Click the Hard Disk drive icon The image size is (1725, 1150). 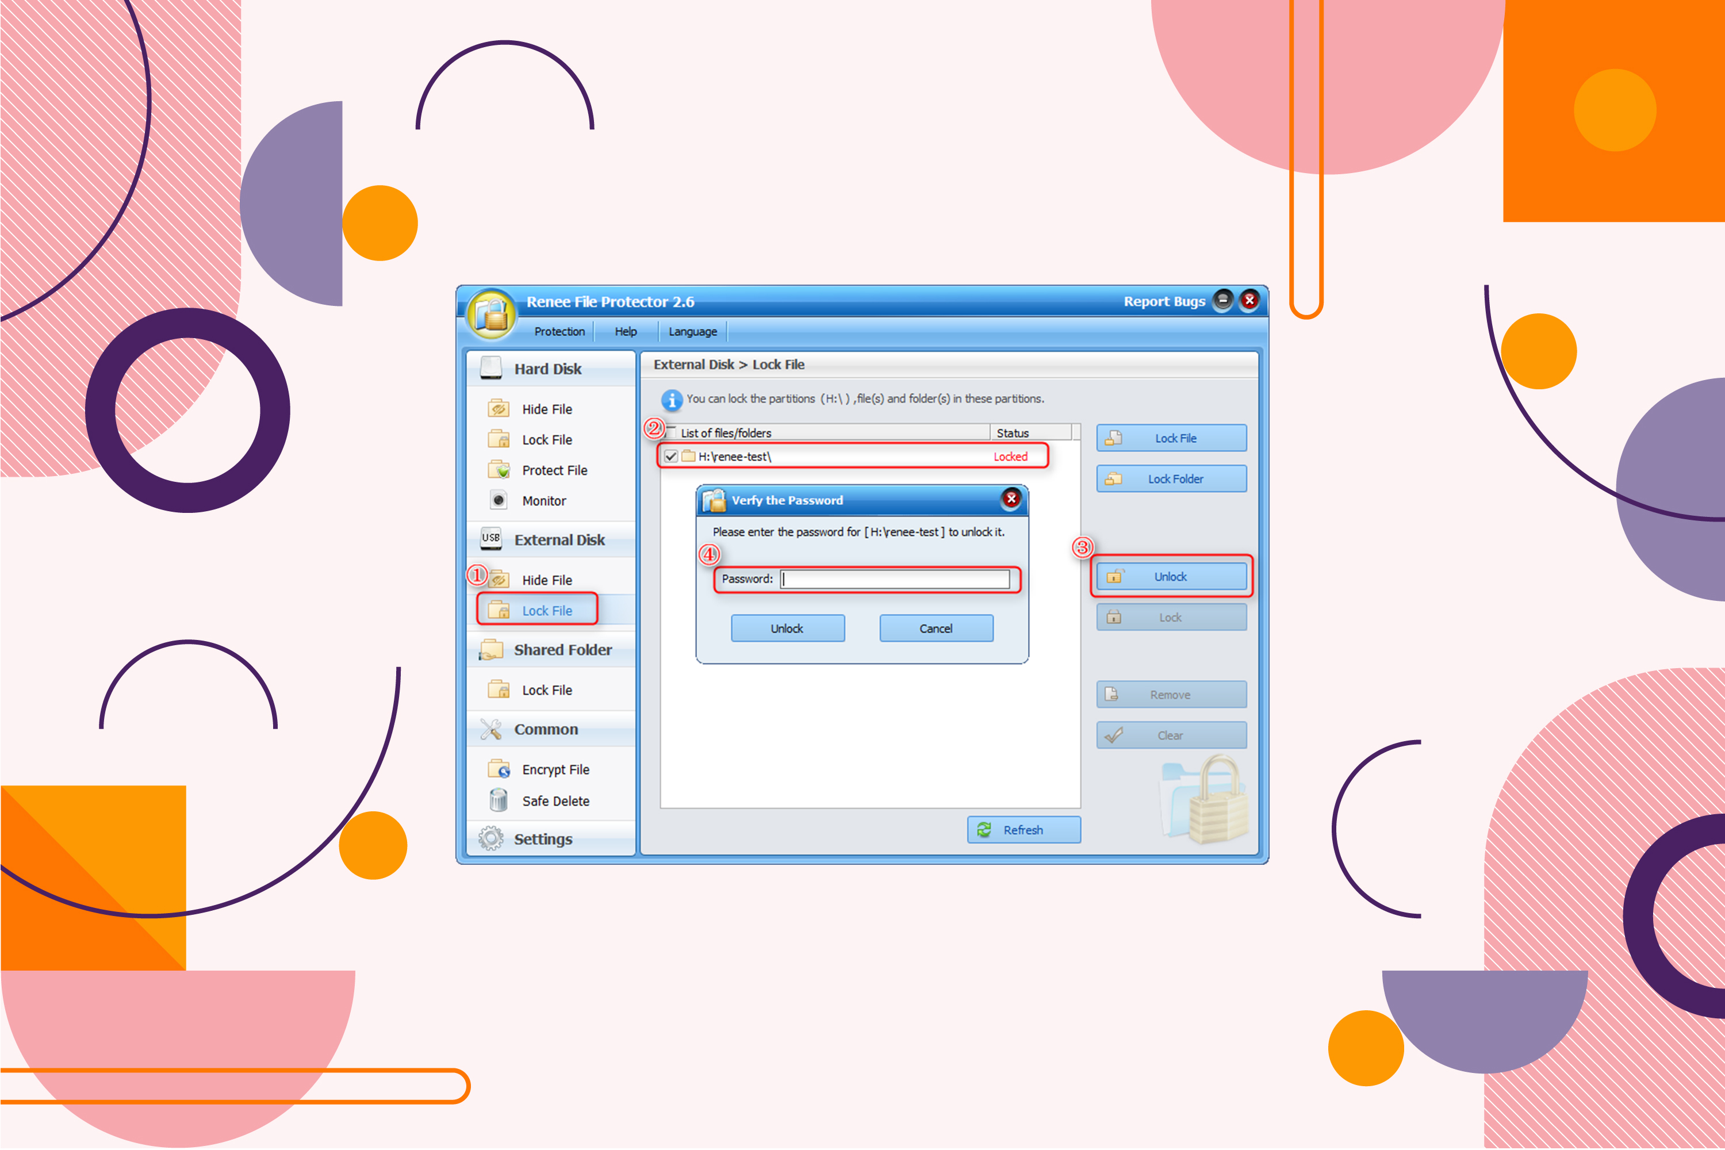(x=490, y=367)
